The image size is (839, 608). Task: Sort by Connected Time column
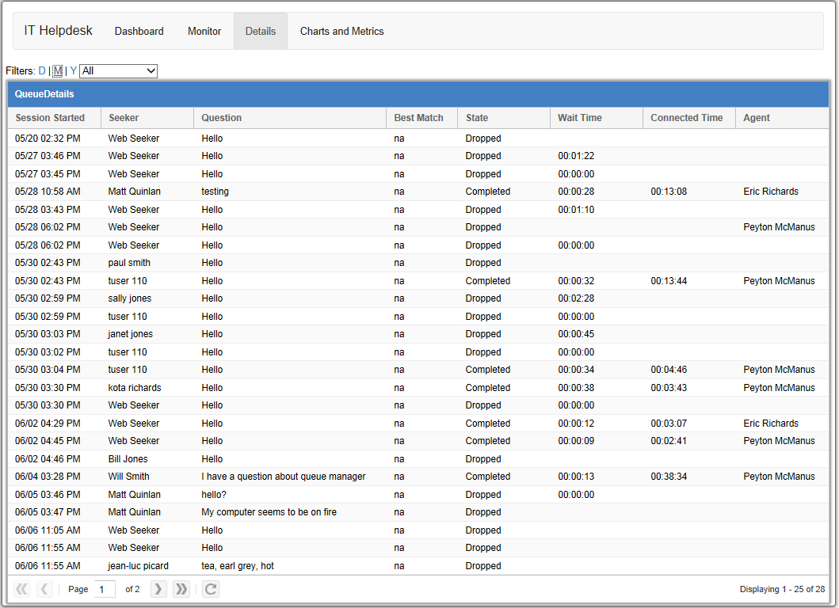point(688,118)
